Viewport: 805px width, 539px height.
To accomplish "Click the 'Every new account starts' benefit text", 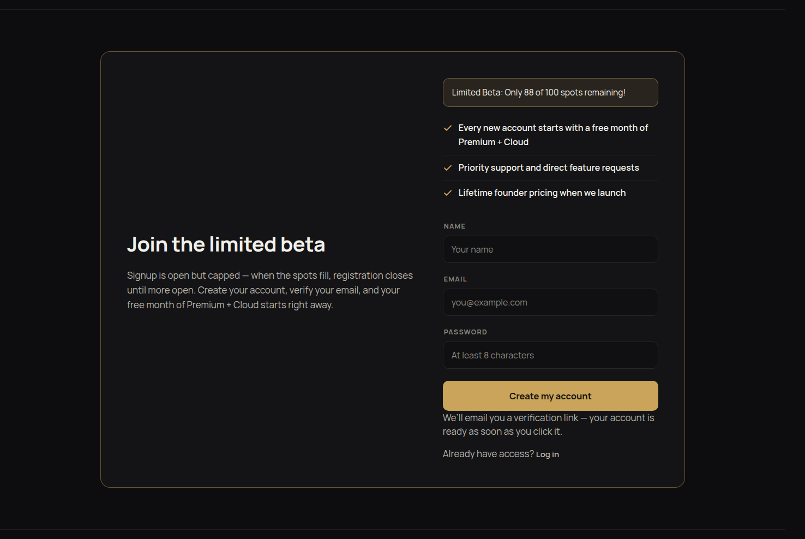I will [553, 135].
